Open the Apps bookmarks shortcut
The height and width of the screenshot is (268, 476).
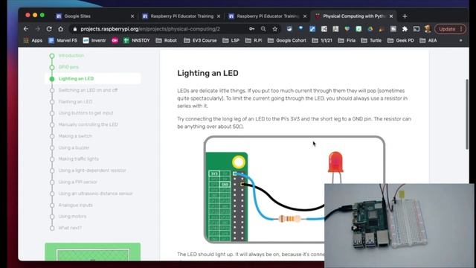point(33,40)
